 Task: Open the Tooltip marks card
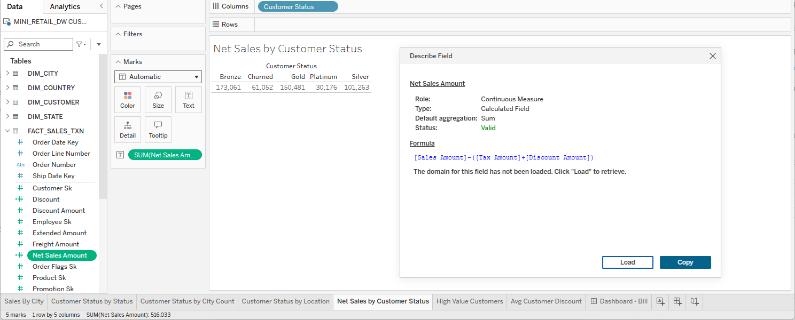click(158, 130)
